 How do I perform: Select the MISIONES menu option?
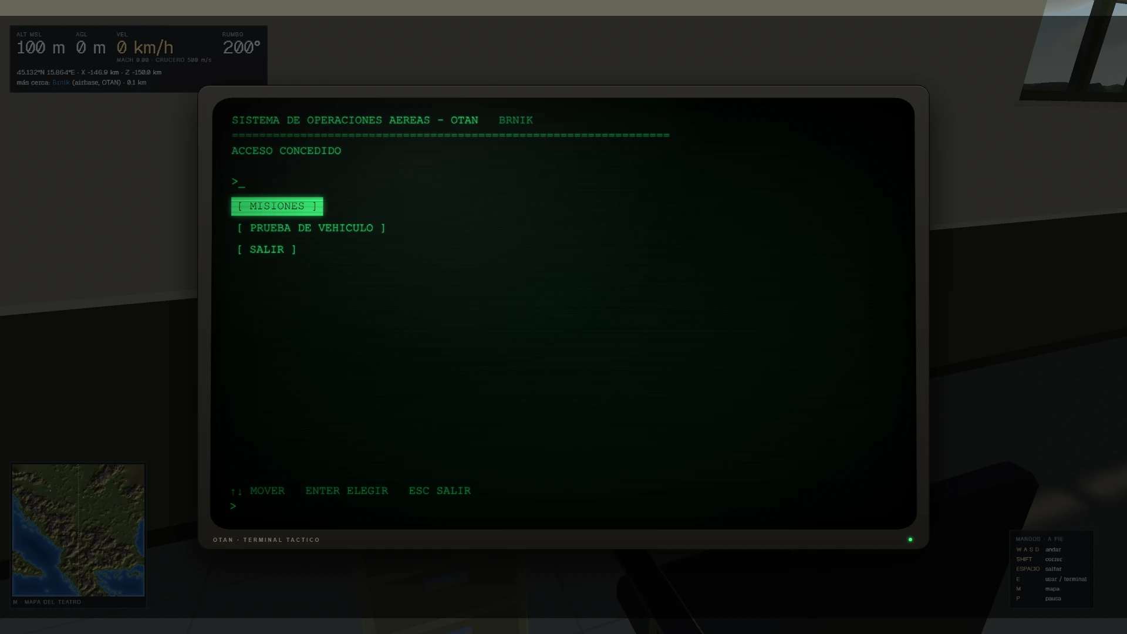[277, 206]
